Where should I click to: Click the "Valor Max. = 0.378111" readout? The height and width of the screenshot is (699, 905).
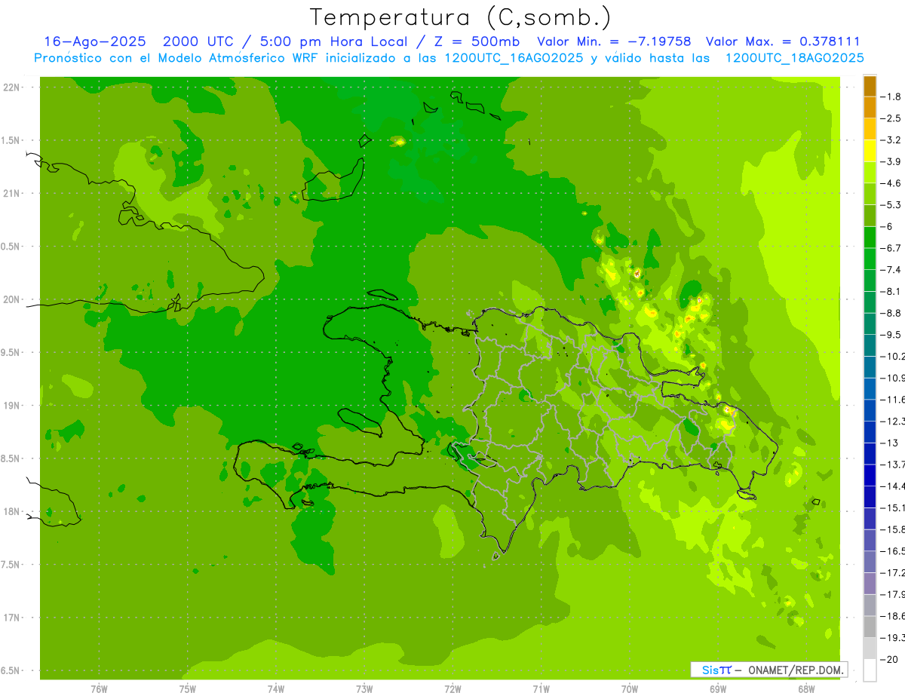point(783,41)
